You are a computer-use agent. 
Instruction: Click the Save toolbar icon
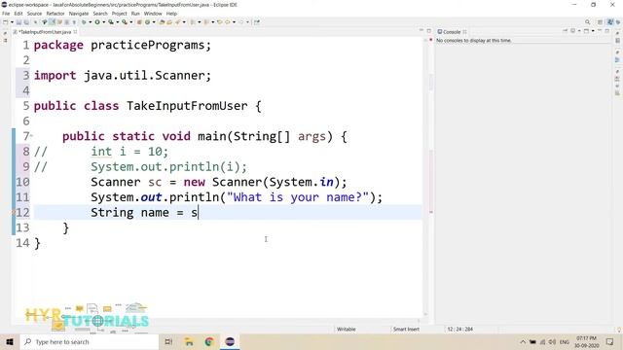tap(18, 22)
